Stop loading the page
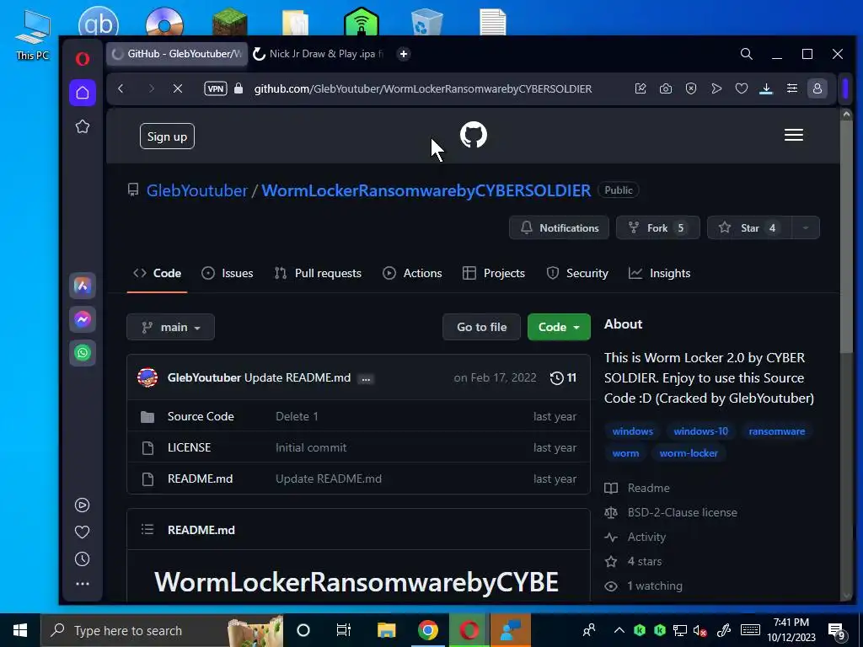The image size is (863, 647). [x=178, y=88]
